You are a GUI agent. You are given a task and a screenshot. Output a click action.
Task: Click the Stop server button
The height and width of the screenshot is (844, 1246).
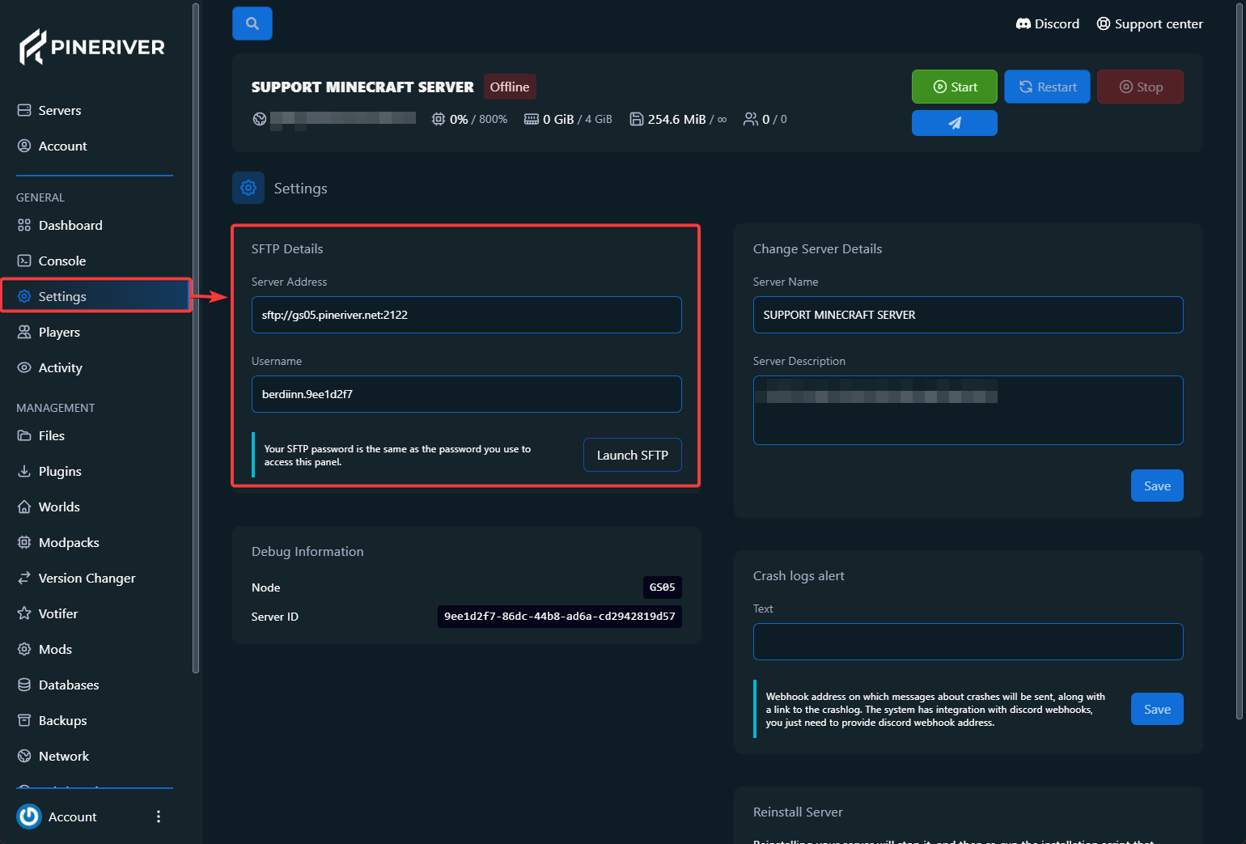click(x=1140, y=87)
